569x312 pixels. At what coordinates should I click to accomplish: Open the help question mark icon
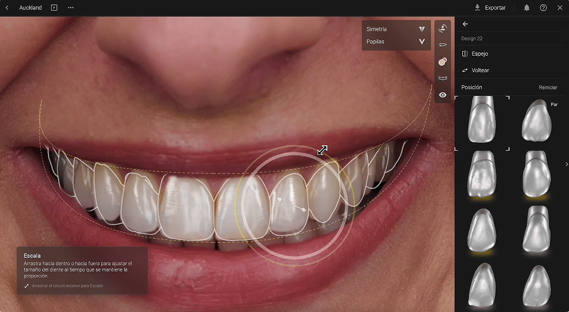pyautogui.click(x=543, y=8)
